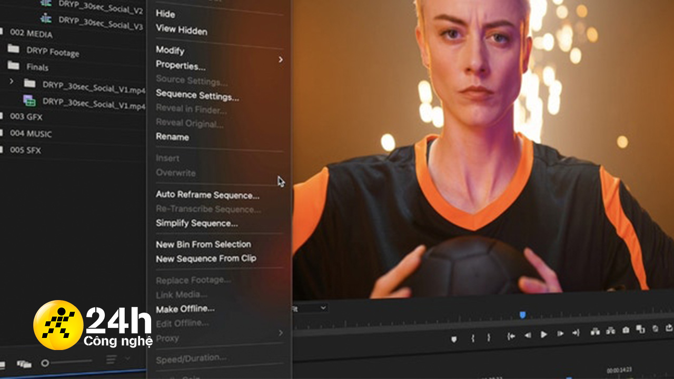674x379 pixels.
Task: Click the Speed/Duration... menu entry
Action: pyautogui.click(x=191, y=358)
